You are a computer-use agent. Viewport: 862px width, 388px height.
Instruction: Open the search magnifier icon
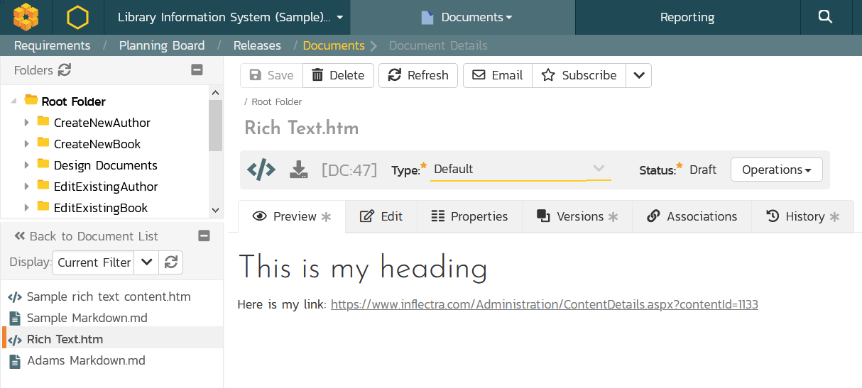825,17
